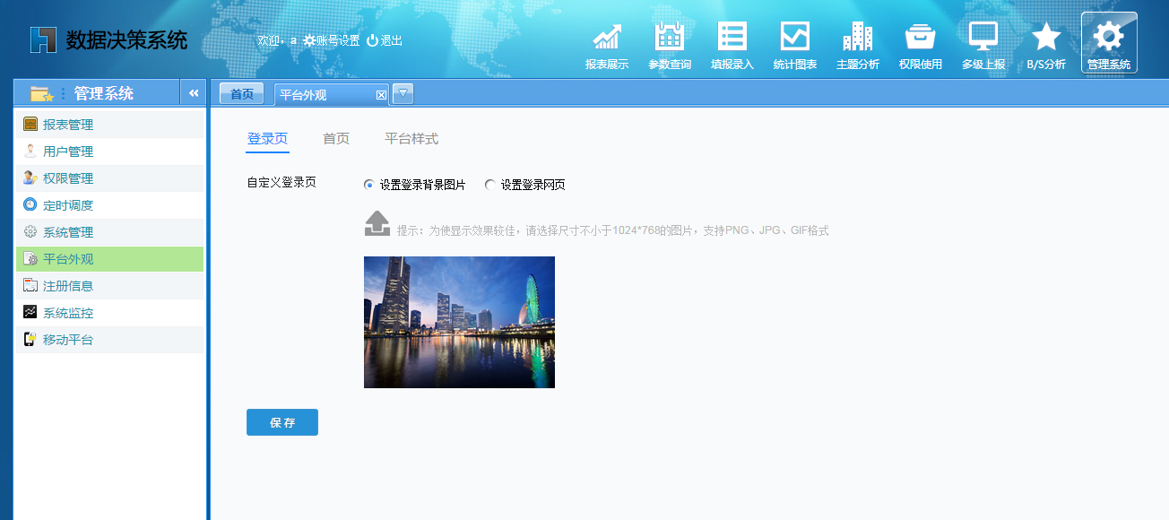Click the 移动平台 phone icon
The height and width of the screenshot is (520, 1169).
pyautogui.click(x=30, y=340)
